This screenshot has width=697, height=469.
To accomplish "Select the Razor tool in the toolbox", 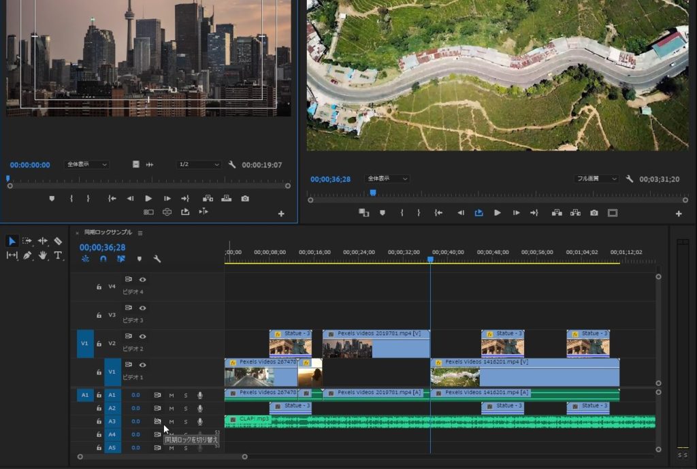I will (x=58, y=241).
